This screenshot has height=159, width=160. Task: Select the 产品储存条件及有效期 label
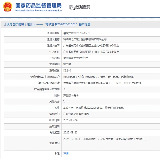click(47, 89)
